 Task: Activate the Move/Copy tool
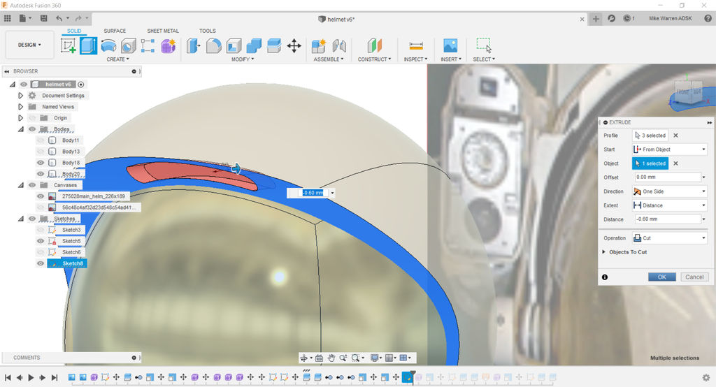[294, 45]
